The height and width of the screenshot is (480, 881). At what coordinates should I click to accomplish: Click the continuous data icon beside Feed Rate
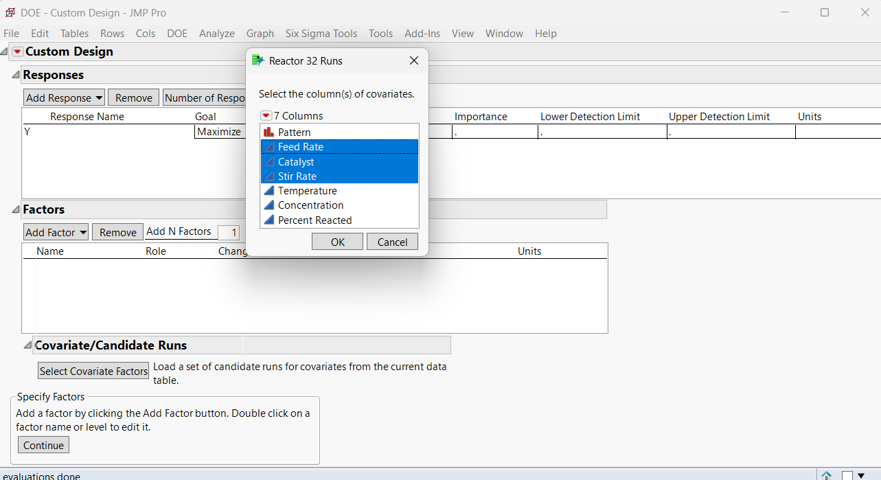click(268, 146)
